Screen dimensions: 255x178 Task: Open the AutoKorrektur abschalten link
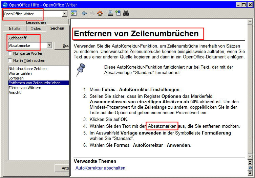100,168
